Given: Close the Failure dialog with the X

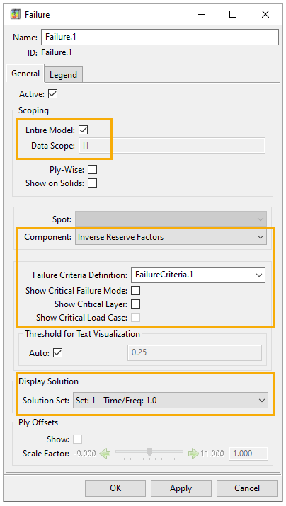Looking at the screenshot, I should click(265, 14).
